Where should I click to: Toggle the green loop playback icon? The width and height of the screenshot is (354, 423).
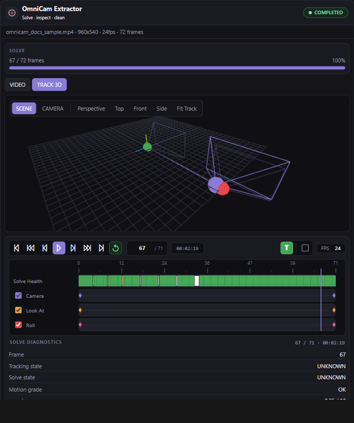(x=116, y=248)
